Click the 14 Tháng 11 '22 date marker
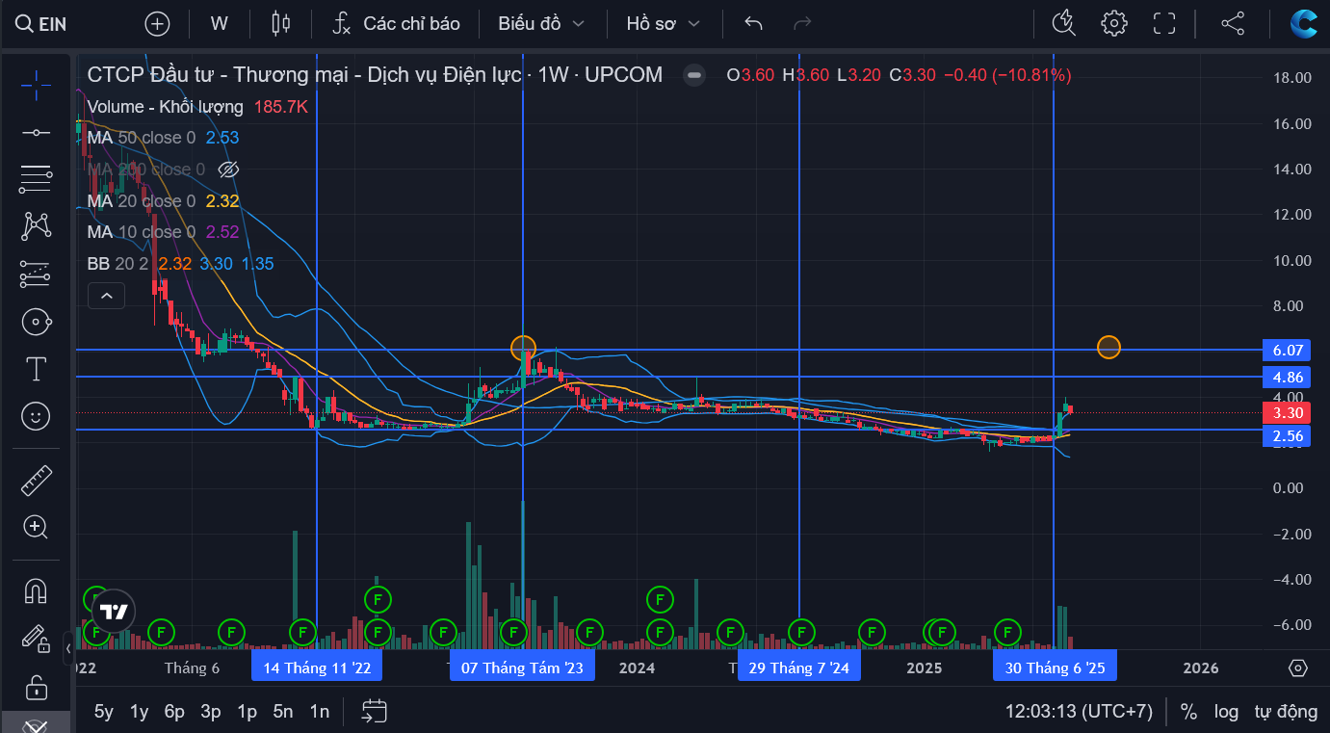The width and height of the screenshot is (1330, 733). (317, 668)
